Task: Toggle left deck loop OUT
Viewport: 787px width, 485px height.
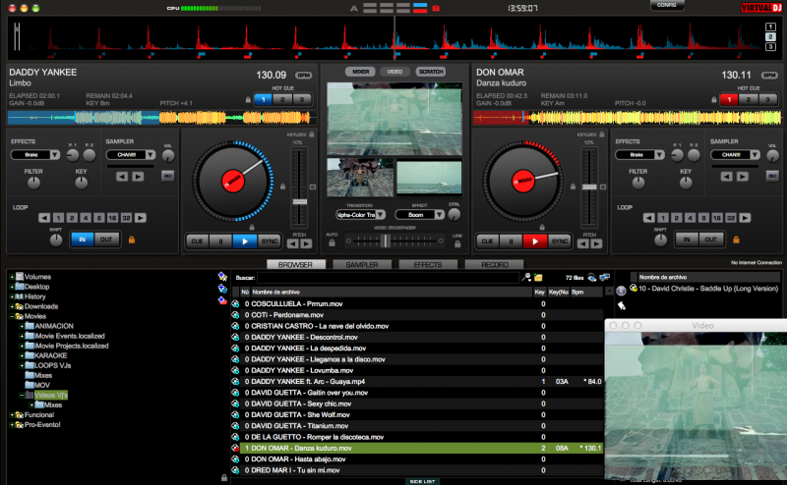Action: pos(106,240)
